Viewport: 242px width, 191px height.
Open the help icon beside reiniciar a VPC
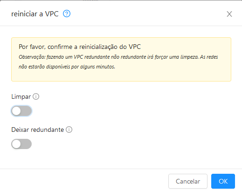pyautogui.click(x=67, y=14)
